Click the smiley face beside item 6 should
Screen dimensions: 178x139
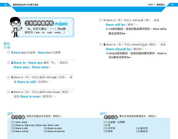(x=101, y=44)
